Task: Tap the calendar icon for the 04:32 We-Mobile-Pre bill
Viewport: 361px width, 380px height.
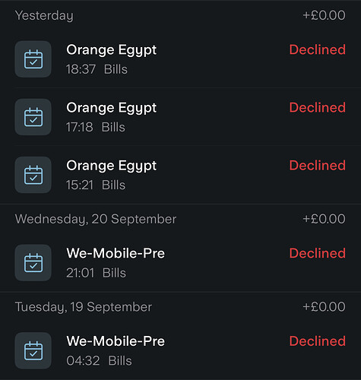Action: click(33, 350)
